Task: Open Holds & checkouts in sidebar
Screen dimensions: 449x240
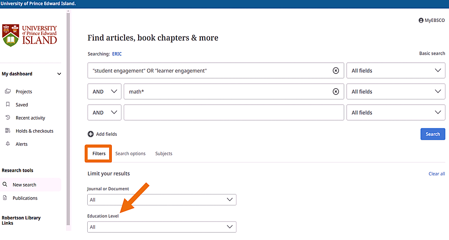Action: [x=34, y=131]
